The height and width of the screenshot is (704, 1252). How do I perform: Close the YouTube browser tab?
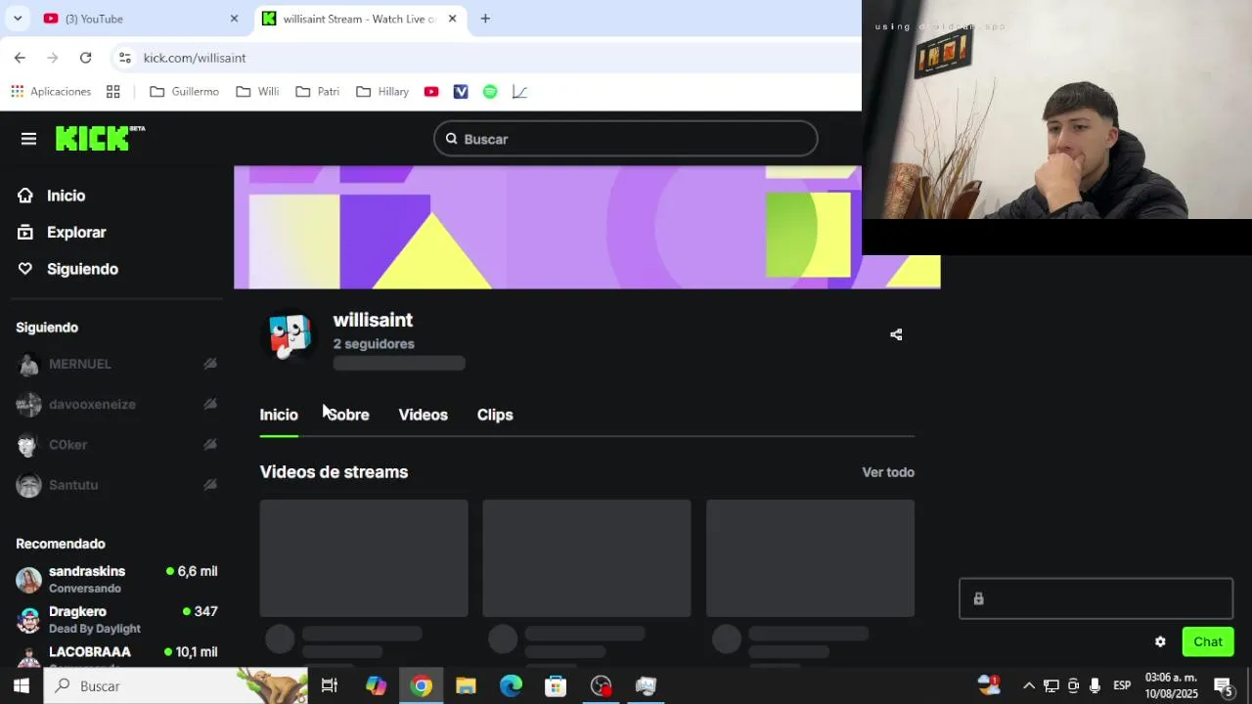234,19
